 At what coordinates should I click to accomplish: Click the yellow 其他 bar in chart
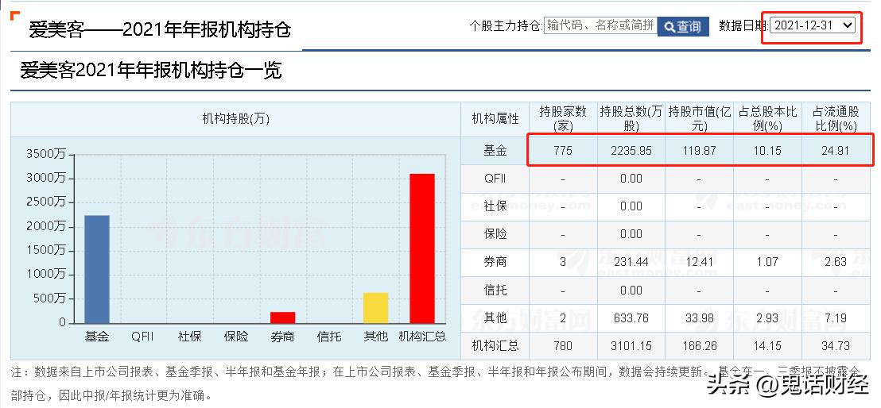(x=376, y=308)
